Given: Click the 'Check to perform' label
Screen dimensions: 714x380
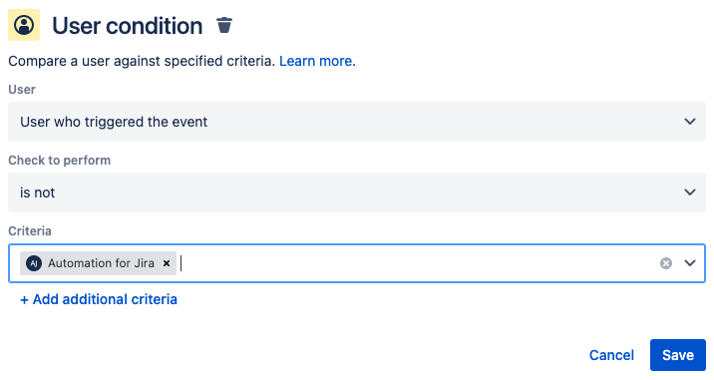Looking at the screenshot, I should click(60, 161).
